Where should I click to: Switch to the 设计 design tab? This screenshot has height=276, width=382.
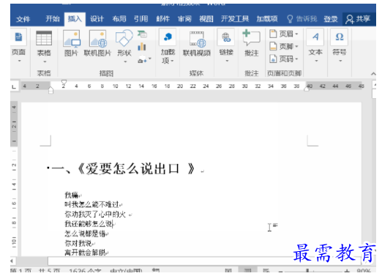[97, 19]
